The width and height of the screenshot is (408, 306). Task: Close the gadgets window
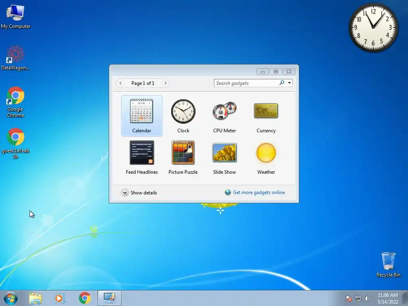coord(289,72)
